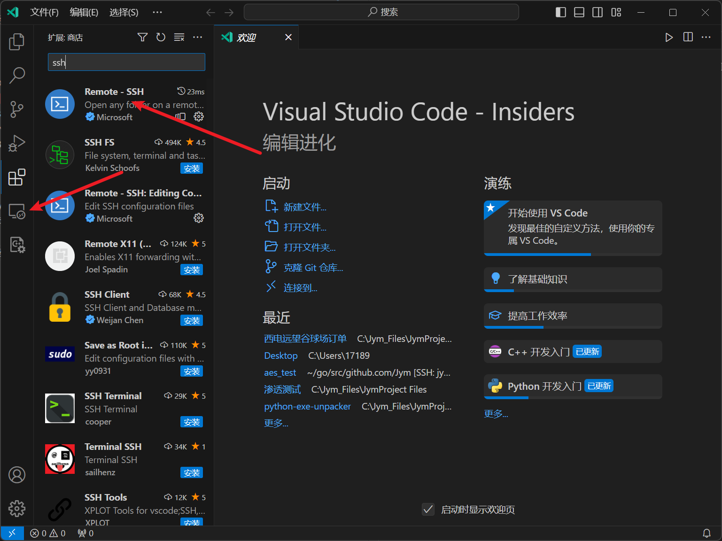The width and height of the screenshot is (722, 541).
Task: Install the Remote X11 extension
Action: coord(192,270)
